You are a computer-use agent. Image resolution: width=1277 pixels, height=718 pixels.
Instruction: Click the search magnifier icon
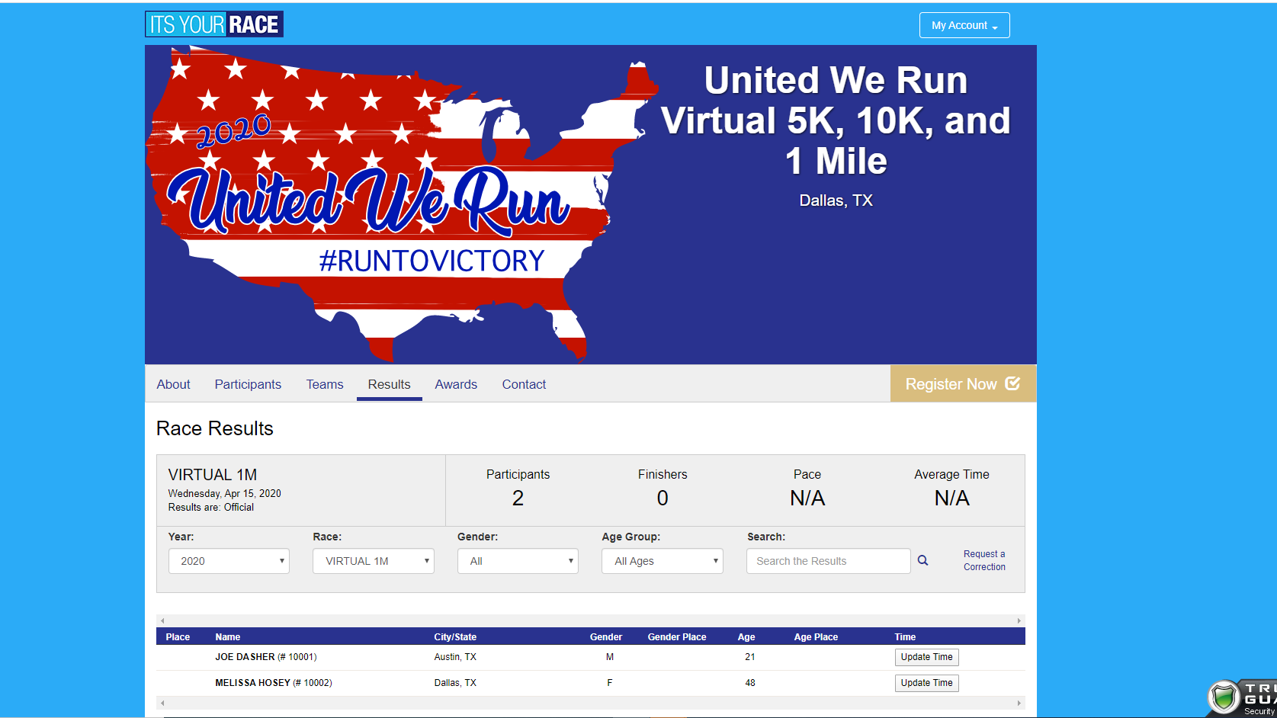(x=922, y=561)
